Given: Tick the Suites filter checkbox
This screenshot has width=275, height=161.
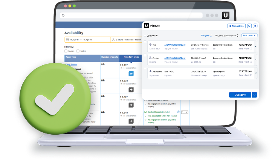Looking at the screenshot, I should 78,51.
